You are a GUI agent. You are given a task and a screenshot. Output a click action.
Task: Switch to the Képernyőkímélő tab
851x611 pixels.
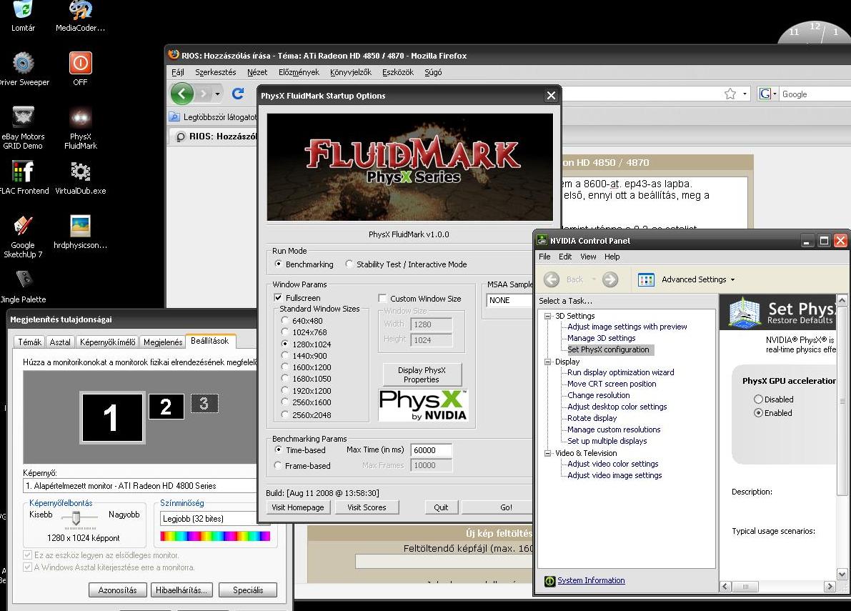coord(107,342)
